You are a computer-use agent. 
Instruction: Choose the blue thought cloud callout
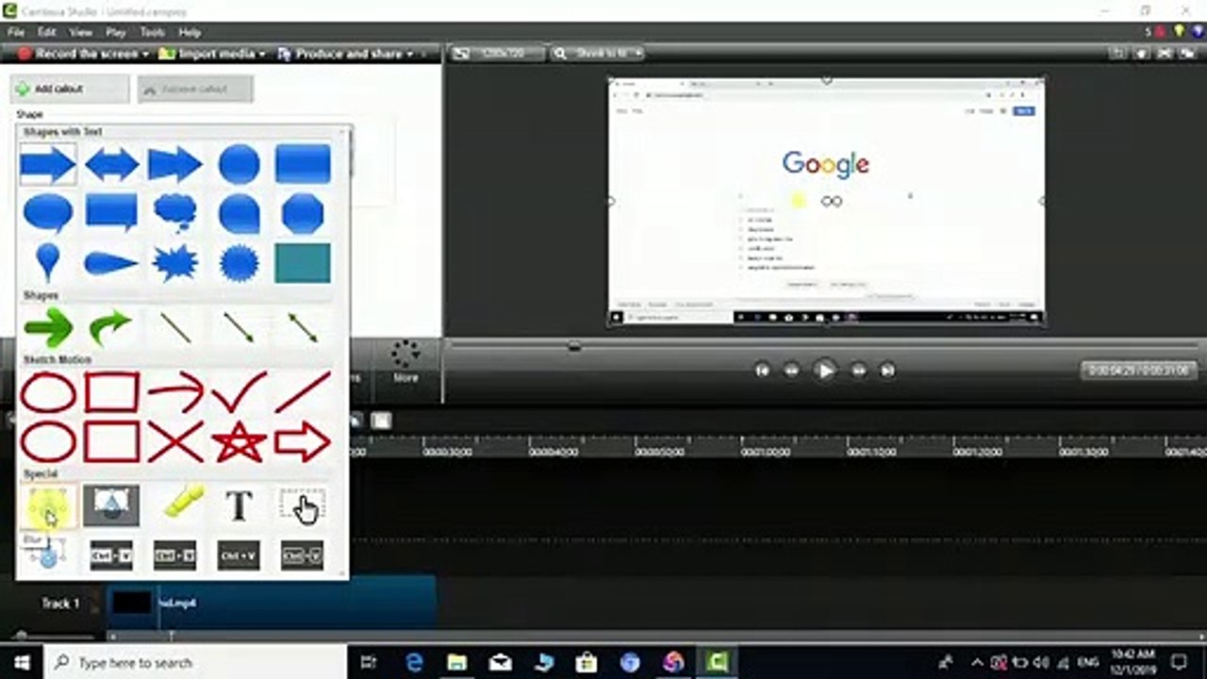click(x=175, y=213)
